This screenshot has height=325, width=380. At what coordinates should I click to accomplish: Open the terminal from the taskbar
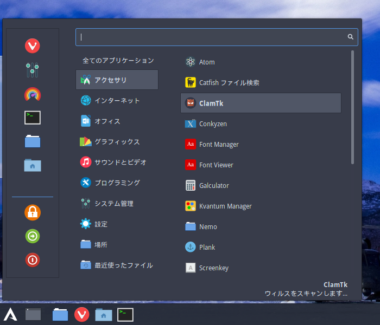coord(125,315)
